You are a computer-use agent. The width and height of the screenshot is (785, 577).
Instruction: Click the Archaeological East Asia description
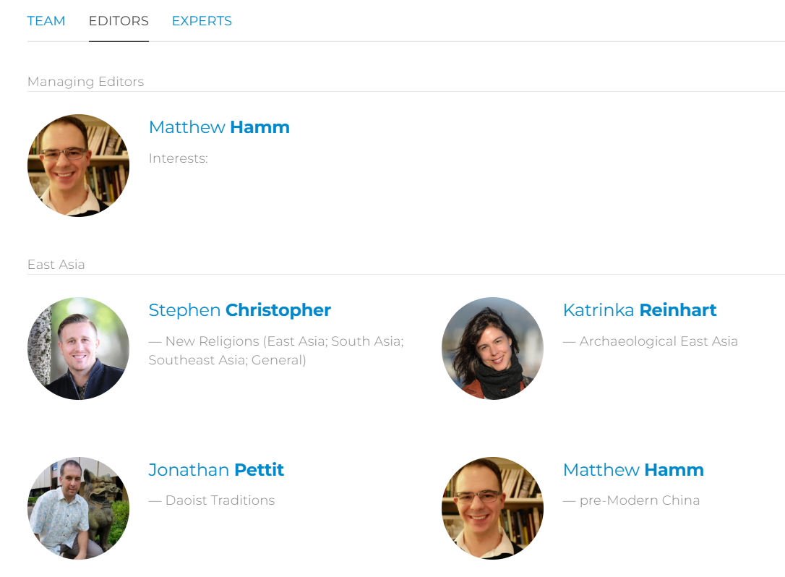pos(658,341)
